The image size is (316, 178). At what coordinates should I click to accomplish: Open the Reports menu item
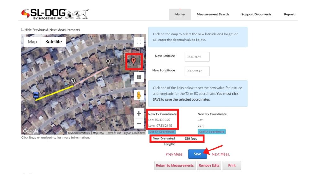click(x=290, y=14)
